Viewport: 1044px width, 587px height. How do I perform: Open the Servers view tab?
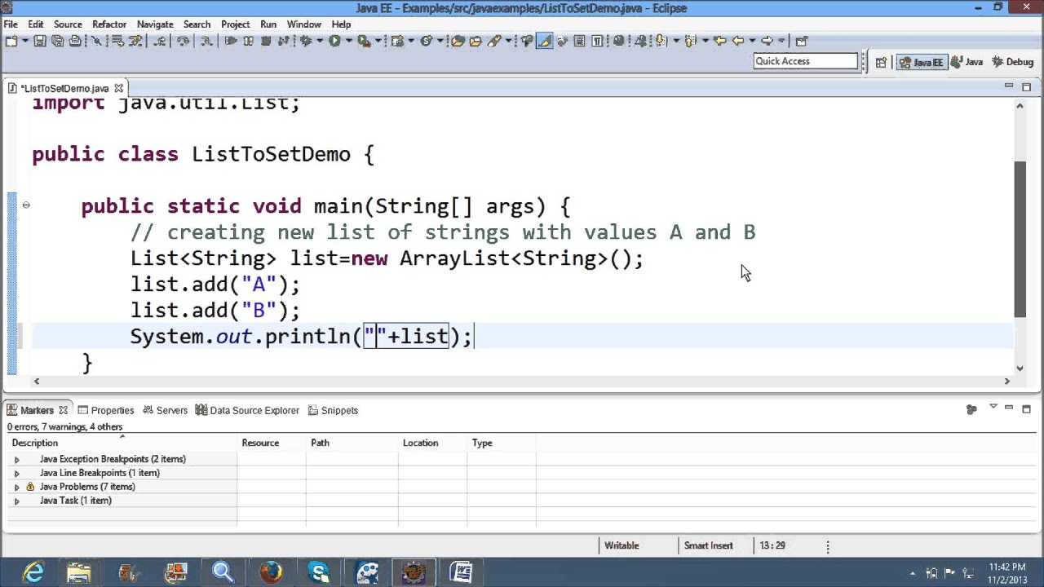point(166,410)
